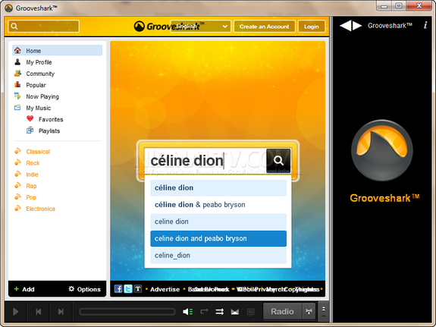
Task: Click the Playlists icon
Action: (x=30, y=130)
